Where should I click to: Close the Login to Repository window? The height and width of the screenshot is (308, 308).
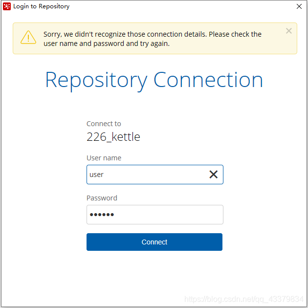(x=299, y=6)
